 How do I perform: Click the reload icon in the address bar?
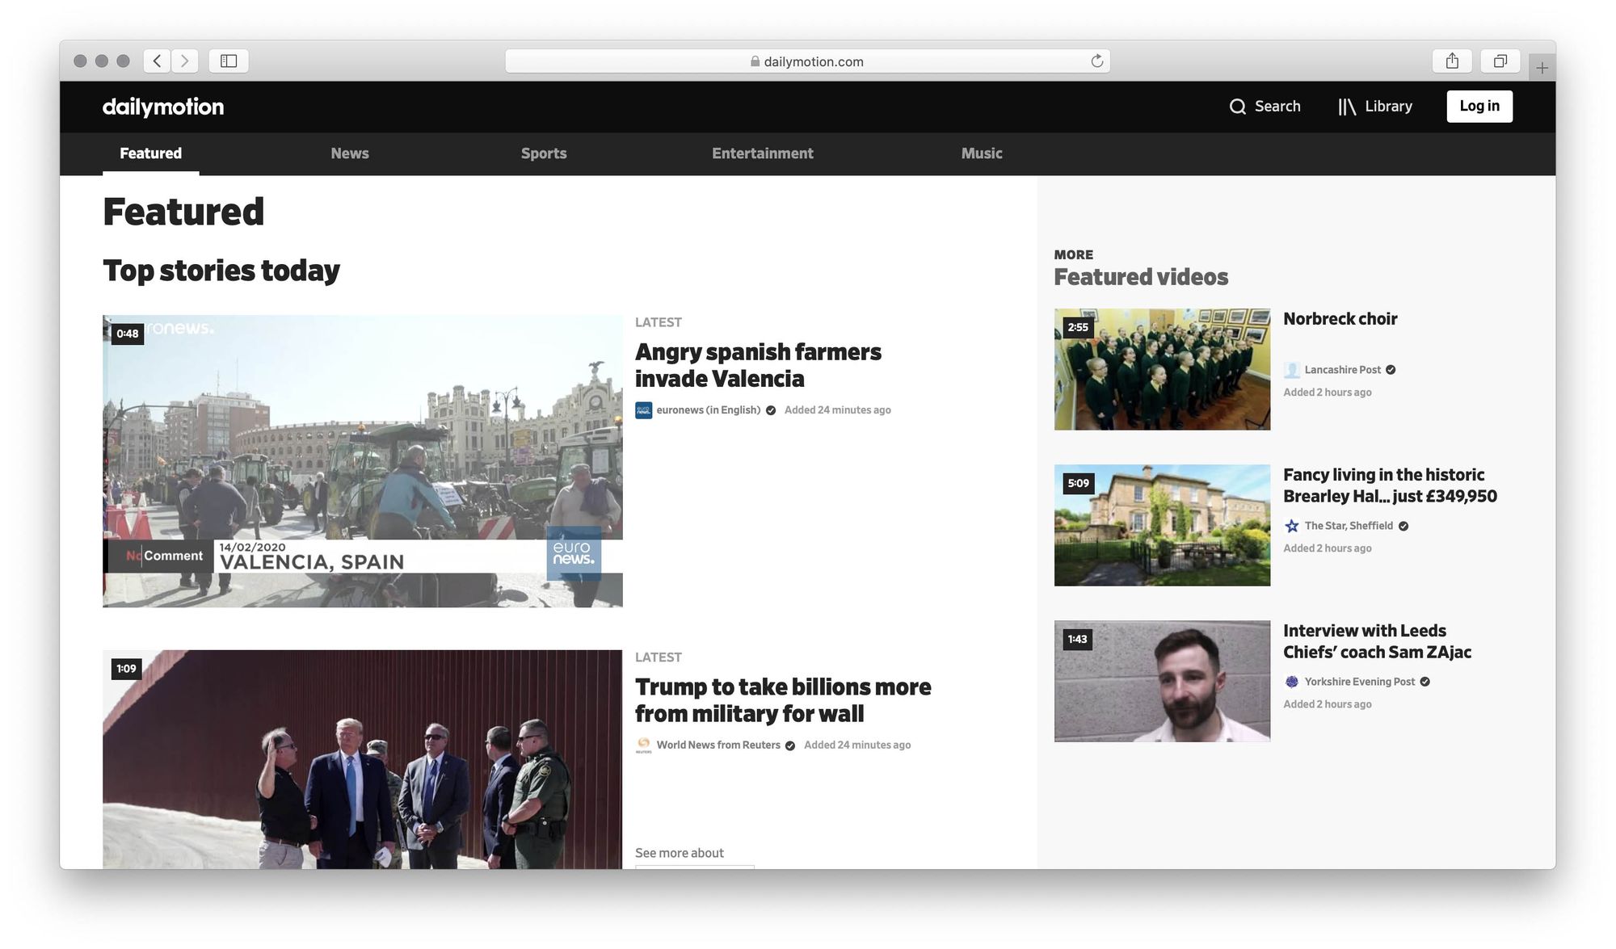pyautogui.click(x=1096, y=61)
